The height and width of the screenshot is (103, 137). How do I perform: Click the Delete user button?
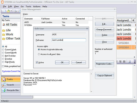(x=104, y=35)
